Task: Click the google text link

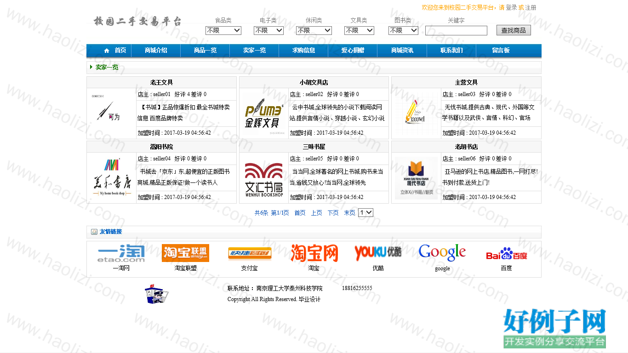Action: pyautogui.click(x=442, y=268)
